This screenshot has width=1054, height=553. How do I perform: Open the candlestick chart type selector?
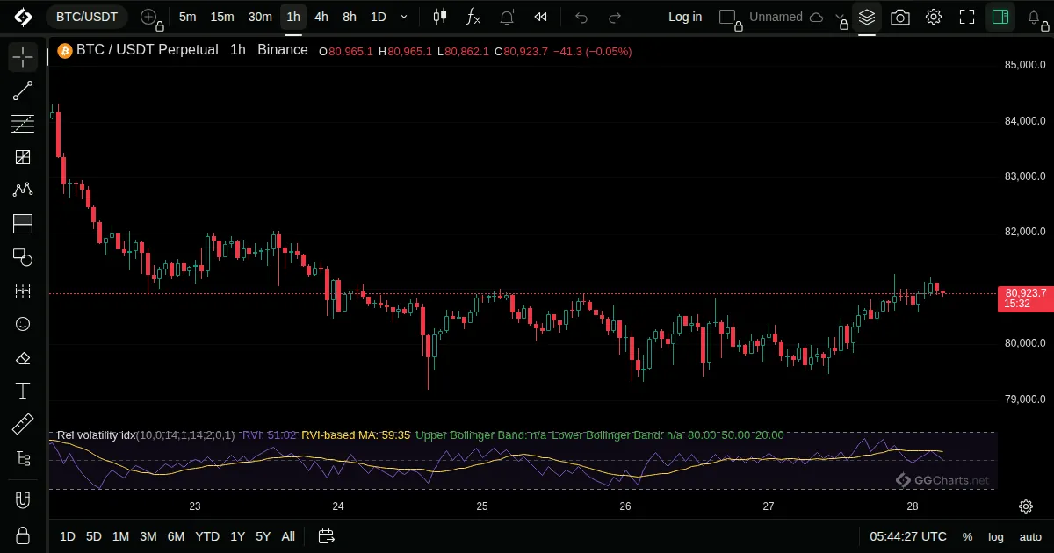coord(440,17)
